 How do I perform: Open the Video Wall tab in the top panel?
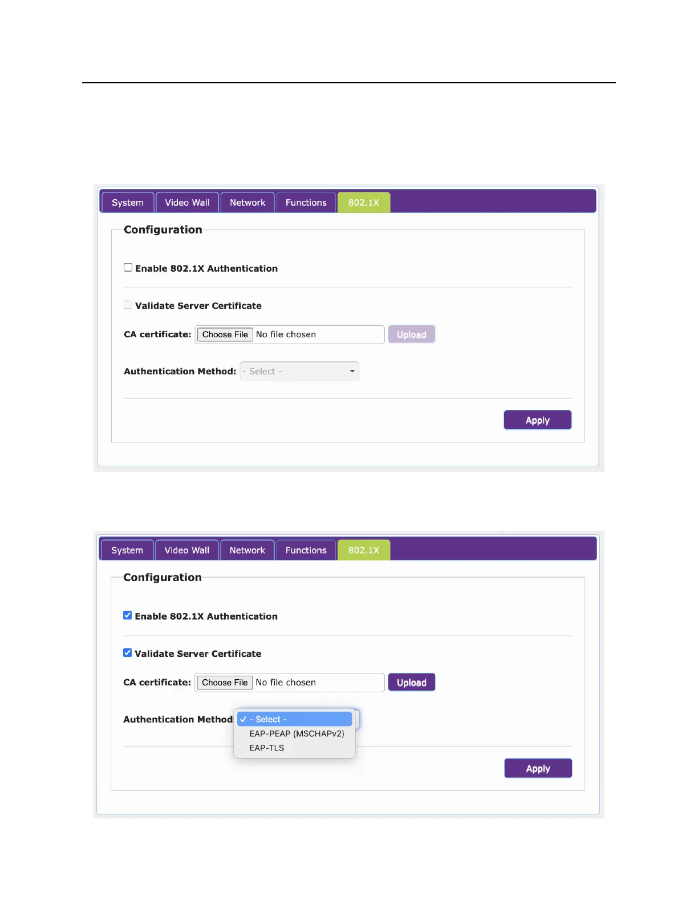(187, 203)
